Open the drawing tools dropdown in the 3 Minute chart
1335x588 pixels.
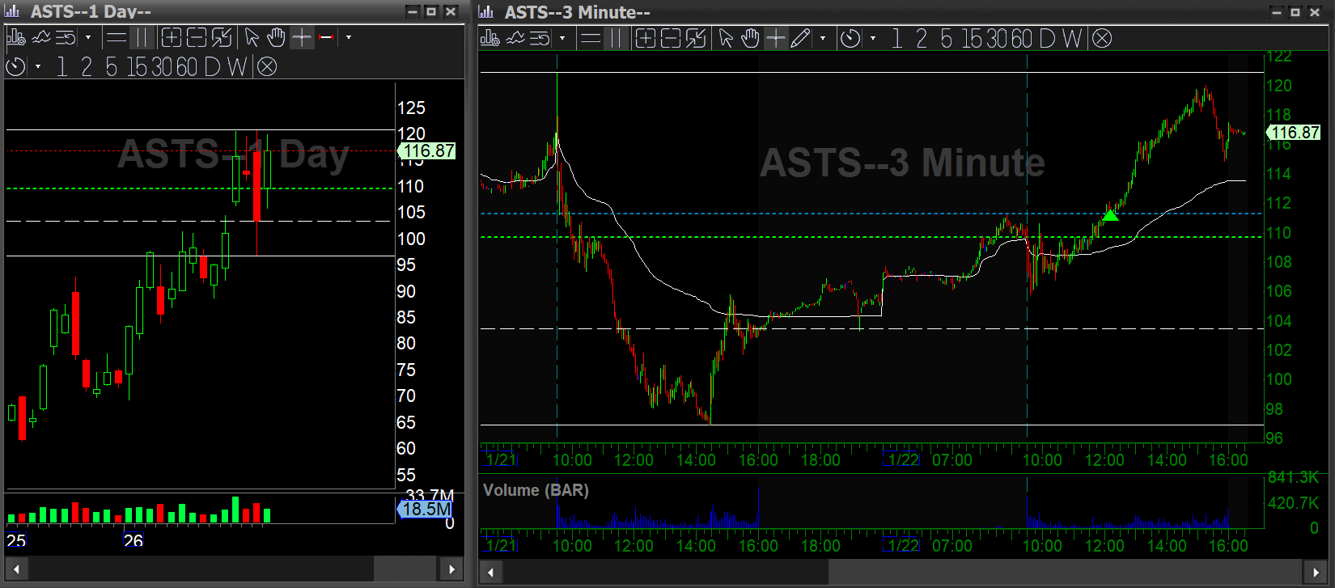click(823, 38)
